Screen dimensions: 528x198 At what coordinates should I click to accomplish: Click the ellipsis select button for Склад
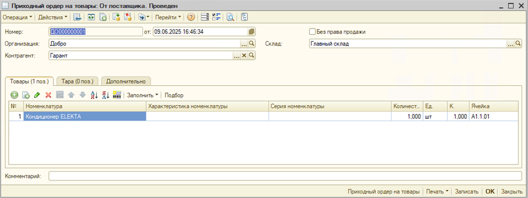pyautogui.click(x=511, y=43)
